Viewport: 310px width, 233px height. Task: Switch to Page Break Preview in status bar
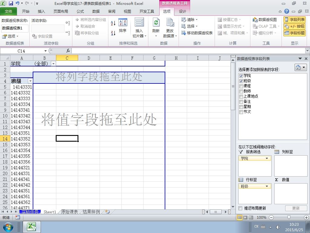pos(251,217)
